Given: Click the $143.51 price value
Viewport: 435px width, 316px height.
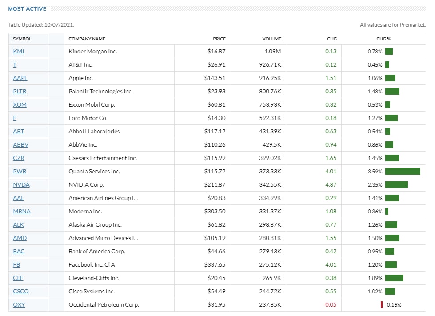Looking at the screenshot, I should tap(215, 78).
